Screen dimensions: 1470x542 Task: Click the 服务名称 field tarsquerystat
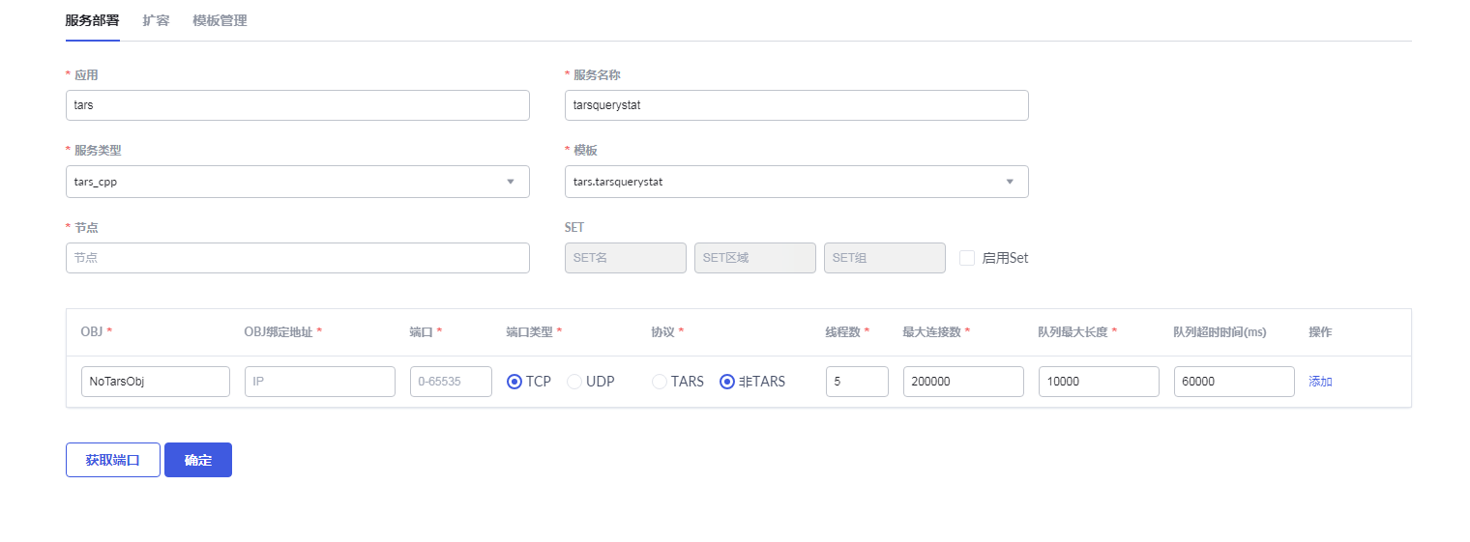pos(796,105)
